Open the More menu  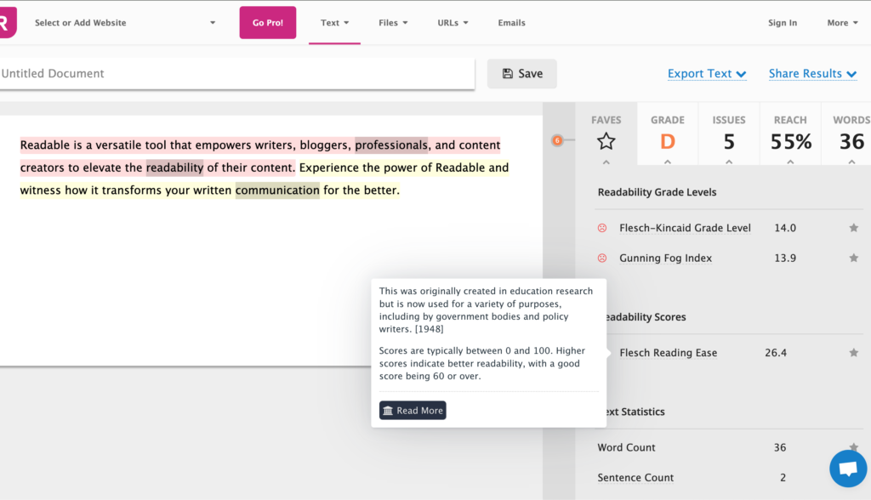841,23
